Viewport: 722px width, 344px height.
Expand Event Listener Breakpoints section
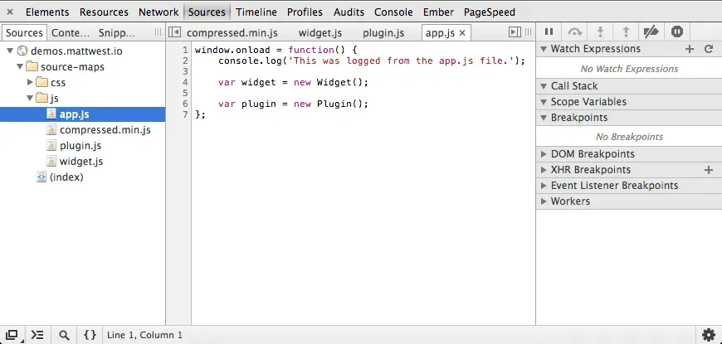coord(544,186)
